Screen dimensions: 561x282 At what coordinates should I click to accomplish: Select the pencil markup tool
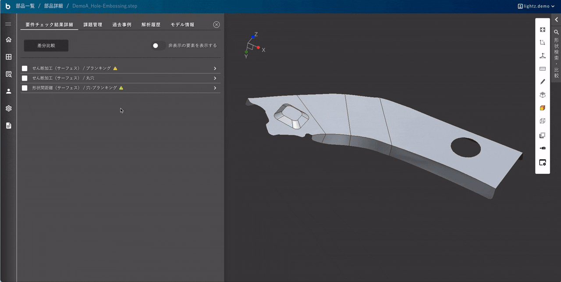click(x=543, y=82)
